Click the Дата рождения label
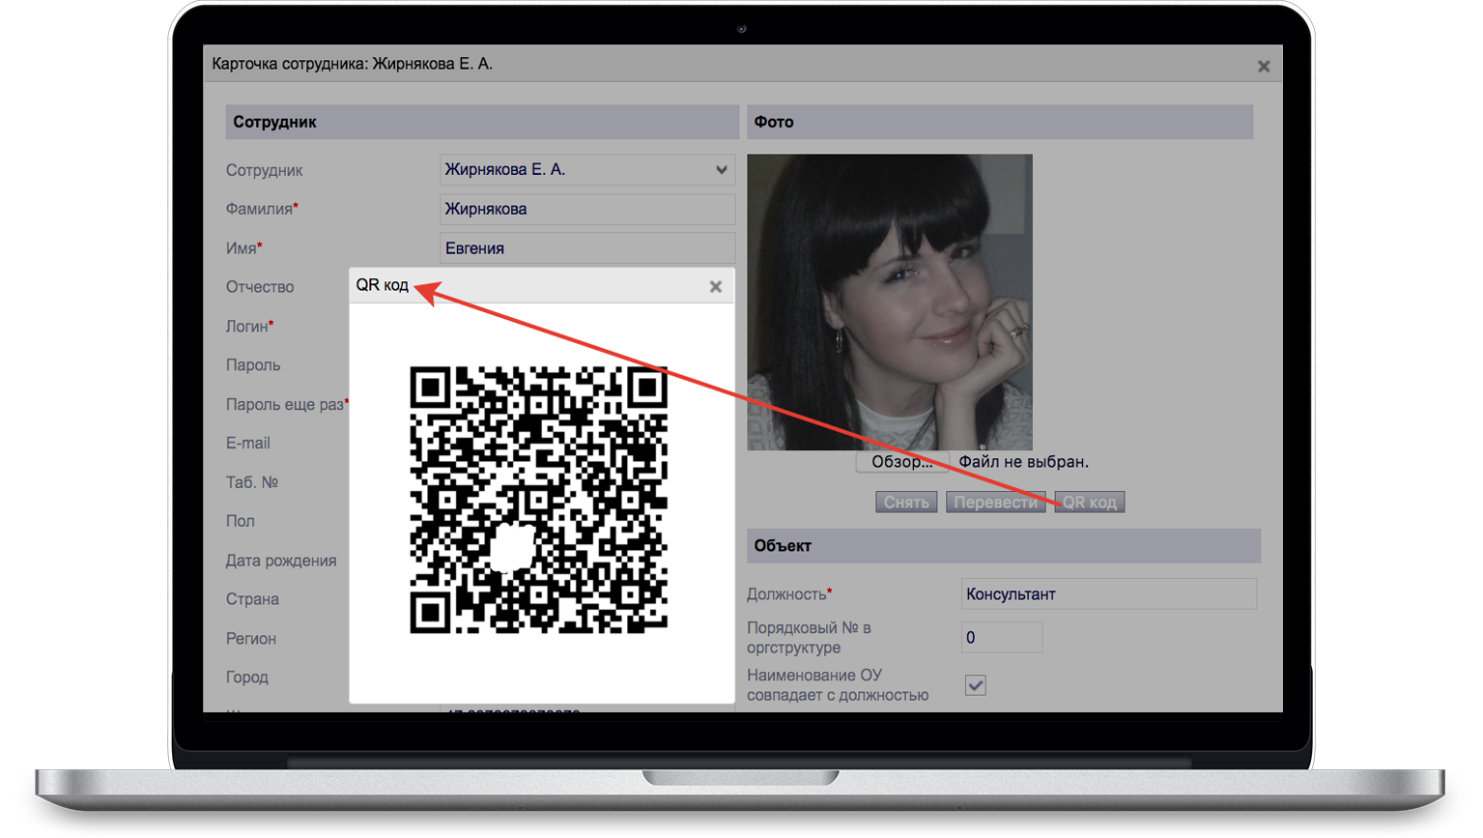1483x838 pixels. point(281,561)
